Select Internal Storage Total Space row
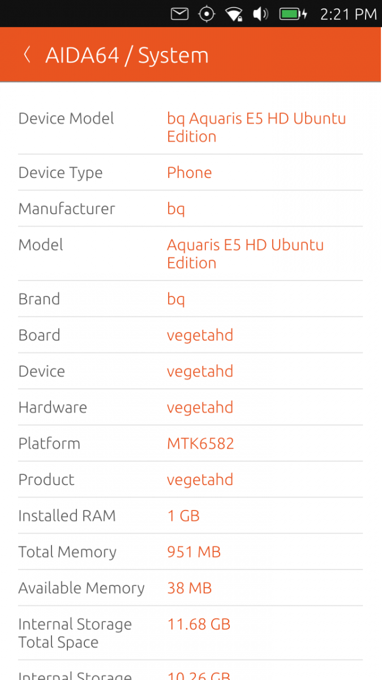382x680 pixels. click(x=190, y=633)
